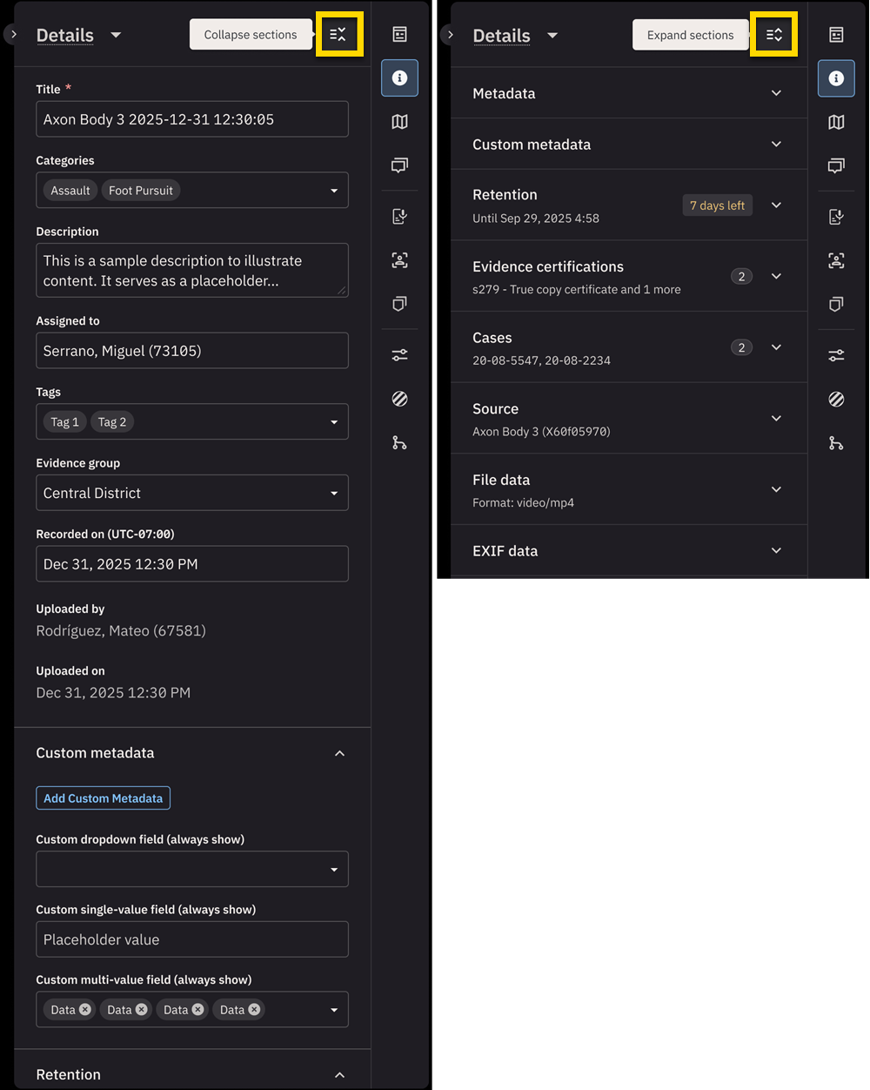870x1090 pixels.
Task: Open the map icon beside the Title field
Action: (399, 122)
